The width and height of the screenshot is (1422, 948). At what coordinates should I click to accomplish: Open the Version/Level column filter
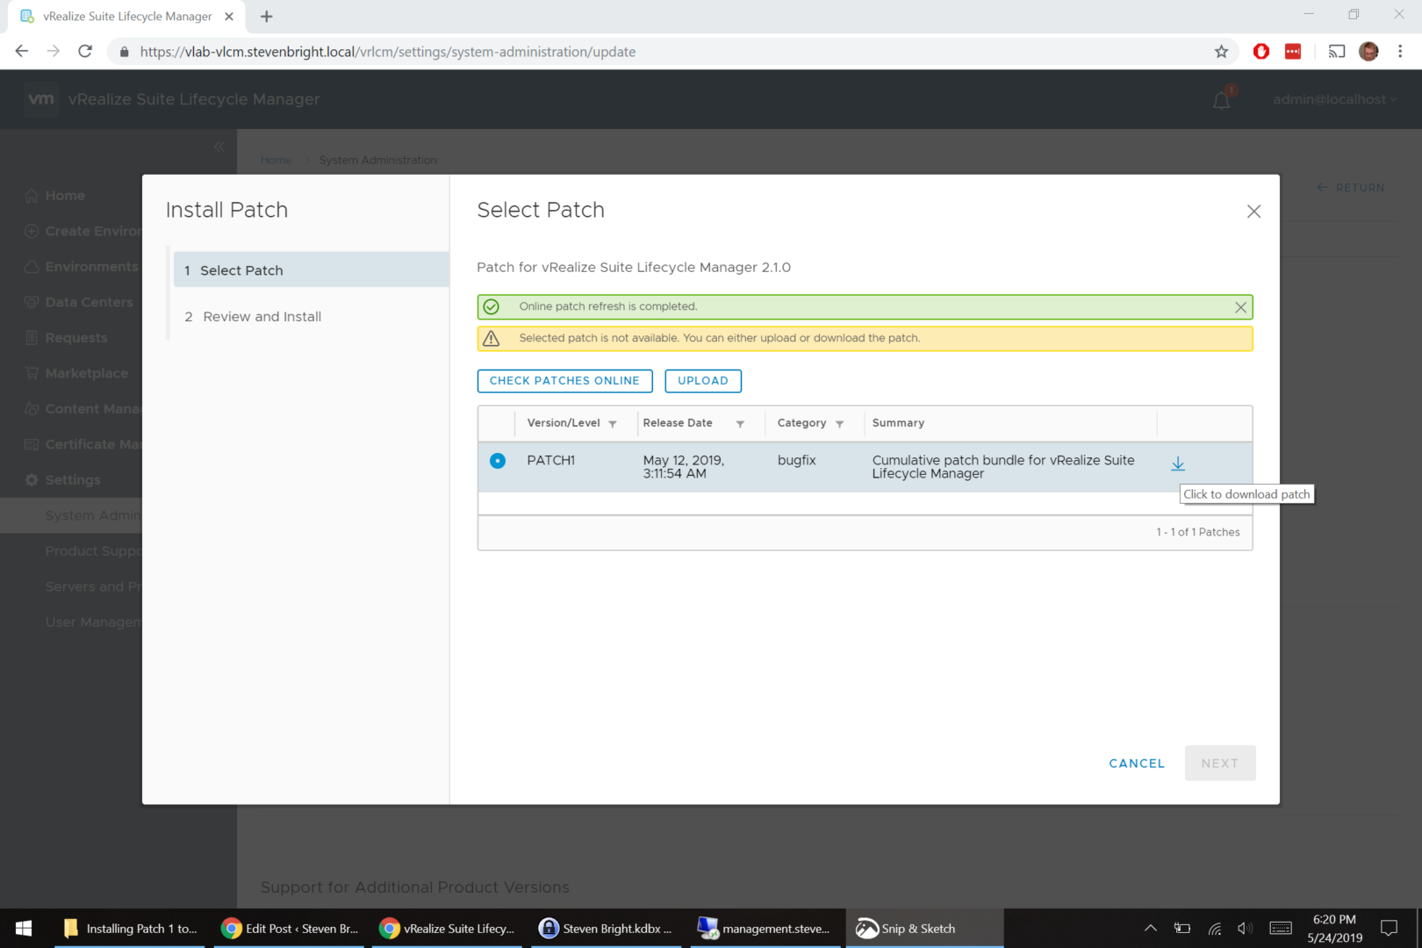point(613,424)
